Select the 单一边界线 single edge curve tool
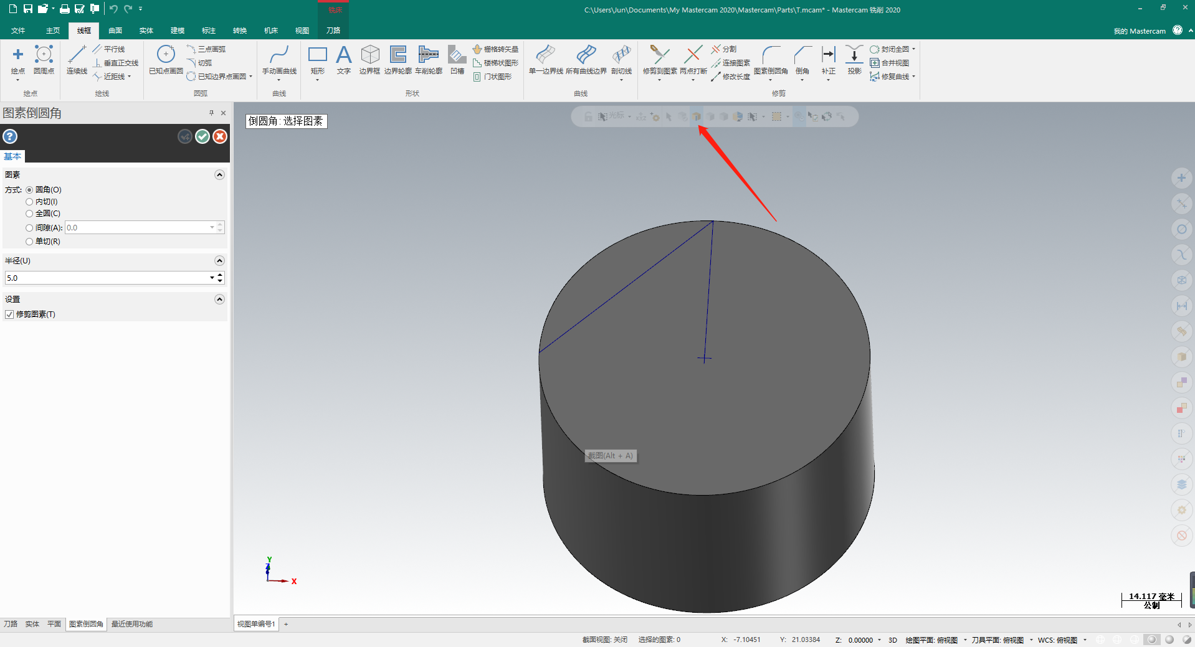The width and height of the screenshot is (1195, 647). point(546,60)
